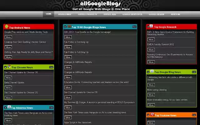Click More under Celebrating teachers headline
The image size is (200, 125).
151,85
